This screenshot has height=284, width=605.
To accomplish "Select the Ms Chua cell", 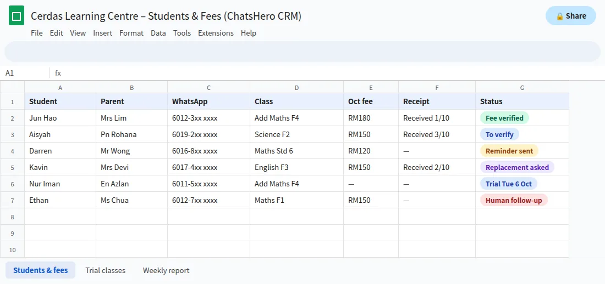I will (x=131, y=201).
